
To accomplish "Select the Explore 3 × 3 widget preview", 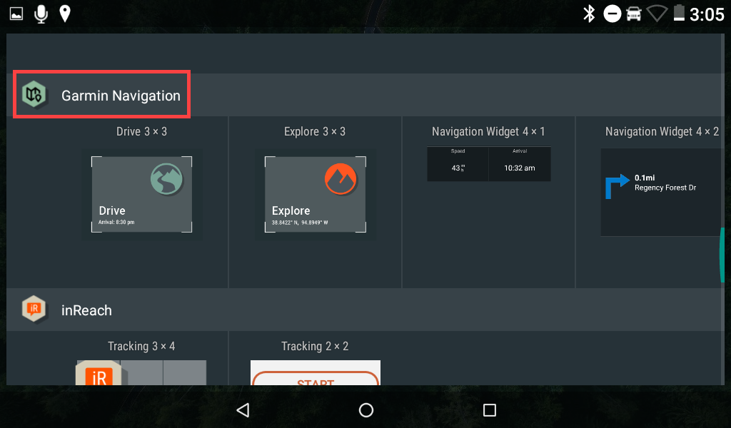I will point(315,194).
